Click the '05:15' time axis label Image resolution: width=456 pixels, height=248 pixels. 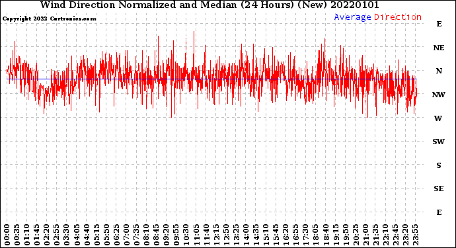click(x=96, y=235)
